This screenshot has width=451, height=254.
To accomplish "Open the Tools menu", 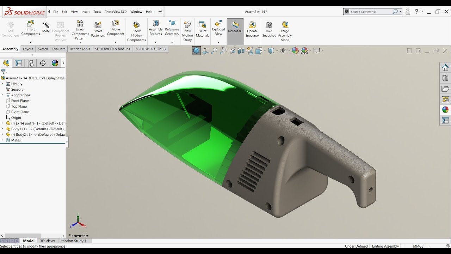I will [x=97, y=12].
